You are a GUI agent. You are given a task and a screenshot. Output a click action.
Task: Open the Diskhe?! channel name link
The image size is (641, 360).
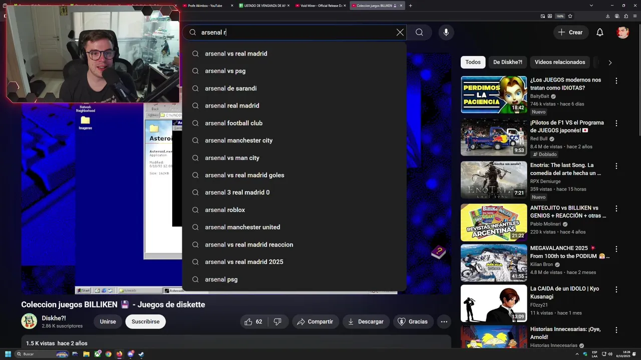(54, 318)
